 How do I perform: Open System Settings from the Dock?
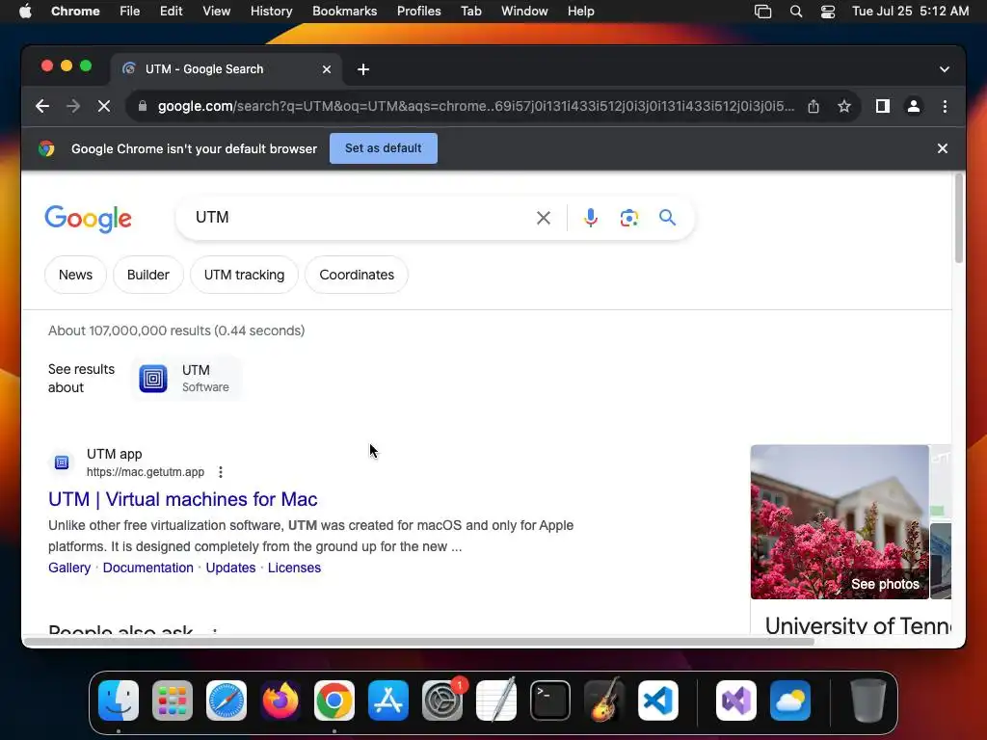tap(442, 700)
